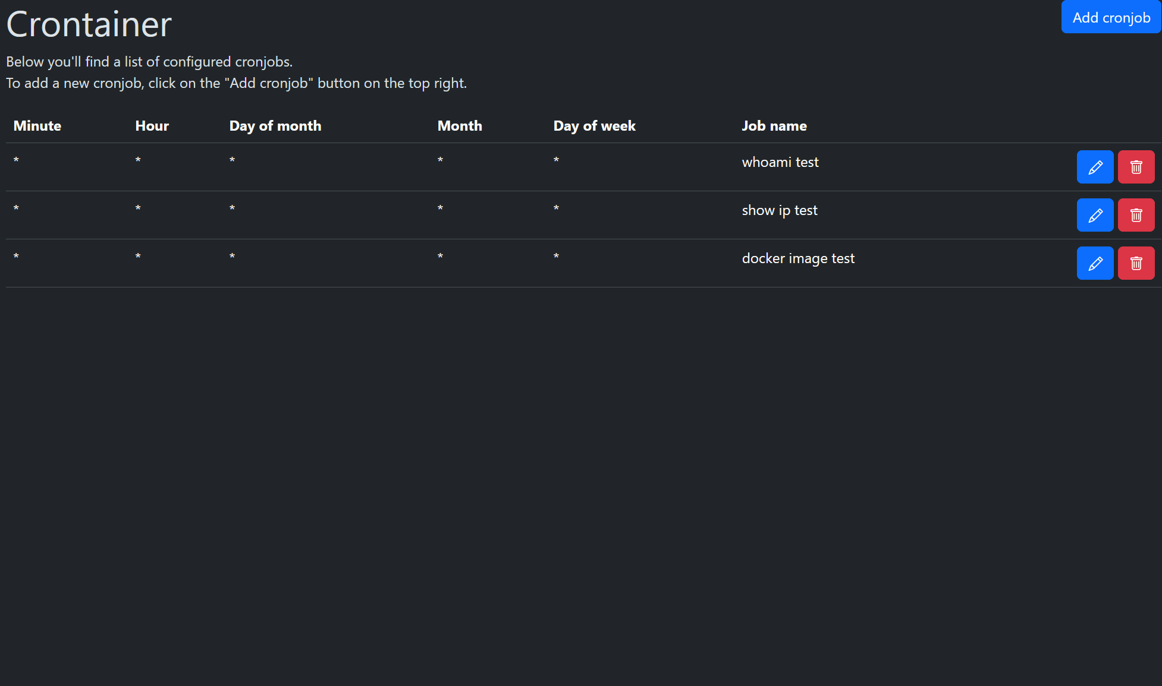Click the Month column header

[x=460, y=126]
